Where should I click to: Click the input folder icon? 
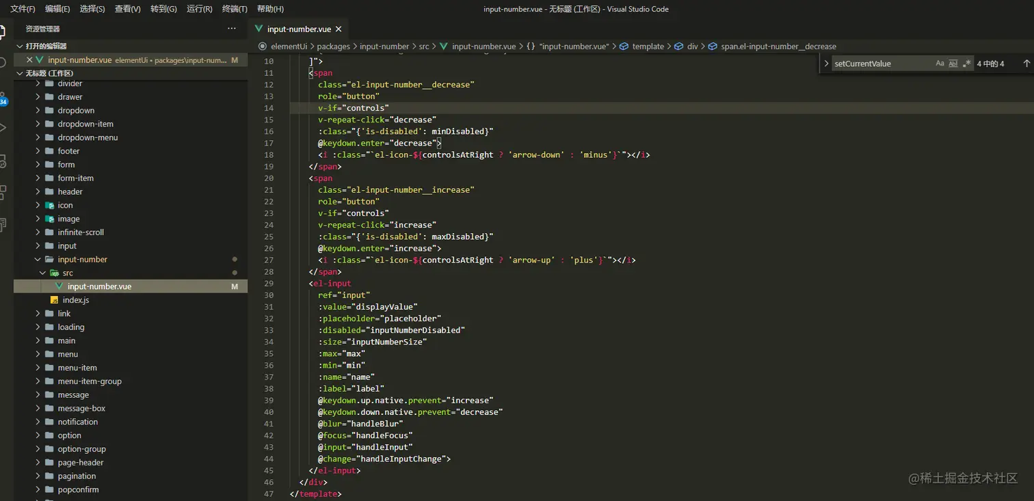(x=49, y=246)
